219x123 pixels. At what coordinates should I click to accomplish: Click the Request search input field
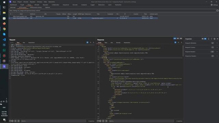[x=53, y=121]
